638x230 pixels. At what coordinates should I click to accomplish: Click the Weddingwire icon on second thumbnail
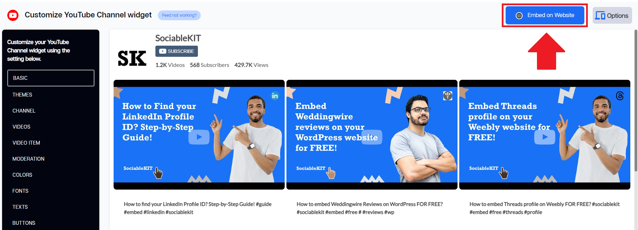[x=448, y=96]
